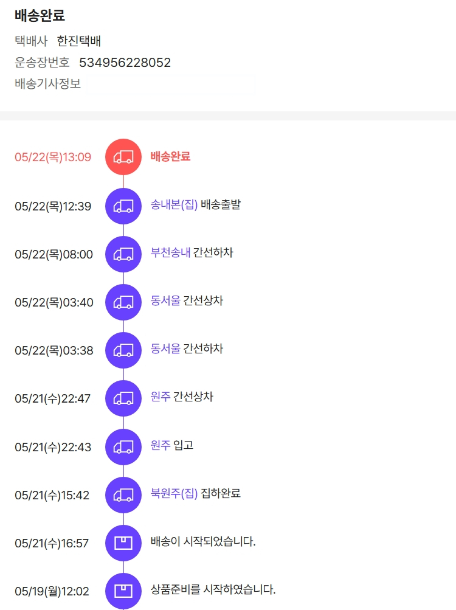The image size is (456, 610).
Task: Click truck icon beside 원주 간선상차
Action: [123, 398]
